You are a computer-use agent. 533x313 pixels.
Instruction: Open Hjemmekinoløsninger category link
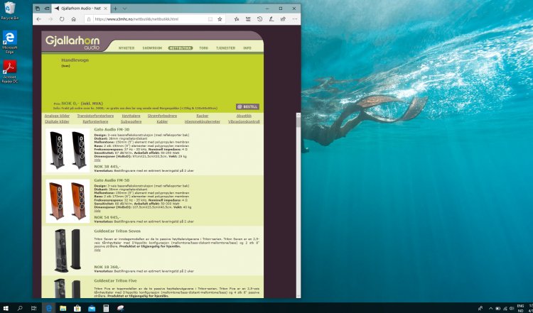coord(203,121)
